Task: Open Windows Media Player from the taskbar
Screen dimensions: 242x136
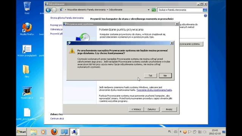Action: point(43,132)
